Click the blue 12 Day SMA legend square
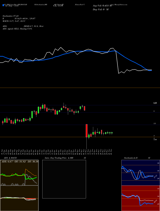 (x=3, y=5)
